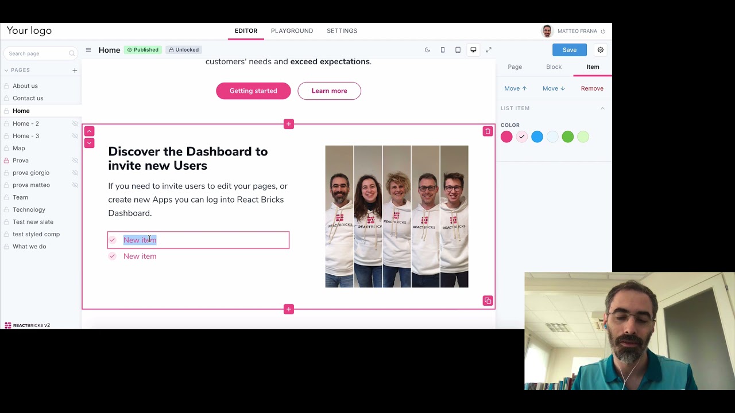
Task: Select the mobile phone preview icon
Action: click(443, 50)
